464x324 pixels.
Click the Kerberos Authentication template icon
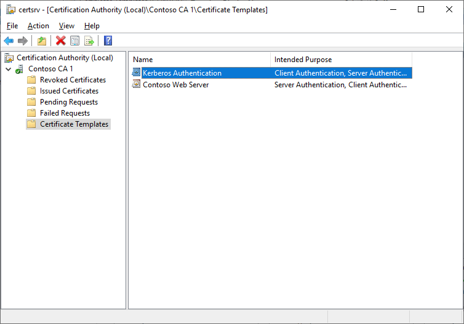(137, 73)
